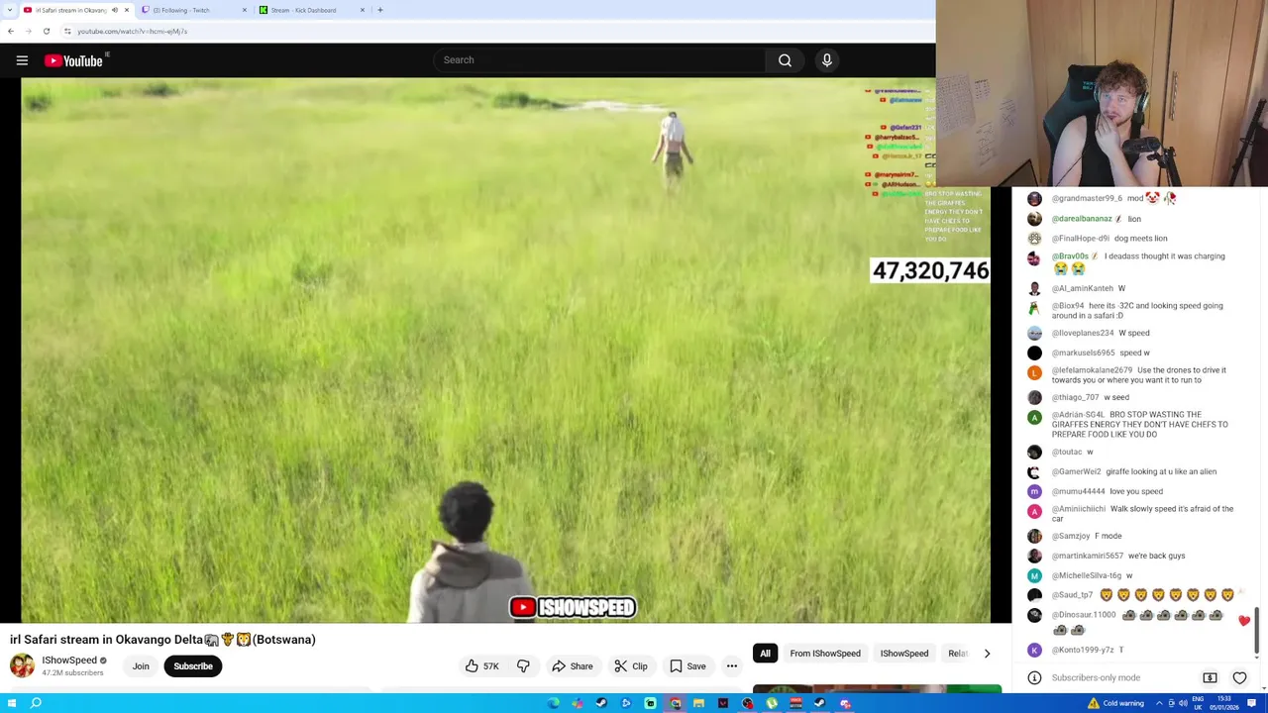Open the more actions three-dot menu
Screen dimensions: 1268x713
pos(731,666)
